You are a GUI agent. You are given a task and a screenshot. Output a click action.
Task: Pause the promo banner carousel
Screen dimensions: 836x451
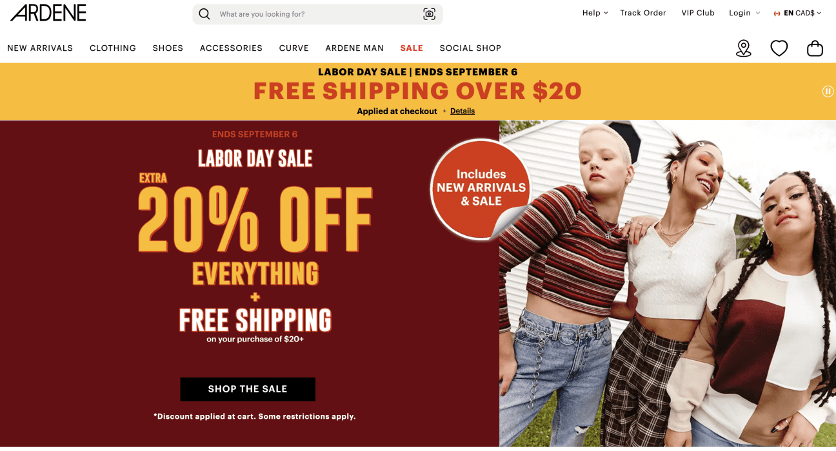pos(828,91)
